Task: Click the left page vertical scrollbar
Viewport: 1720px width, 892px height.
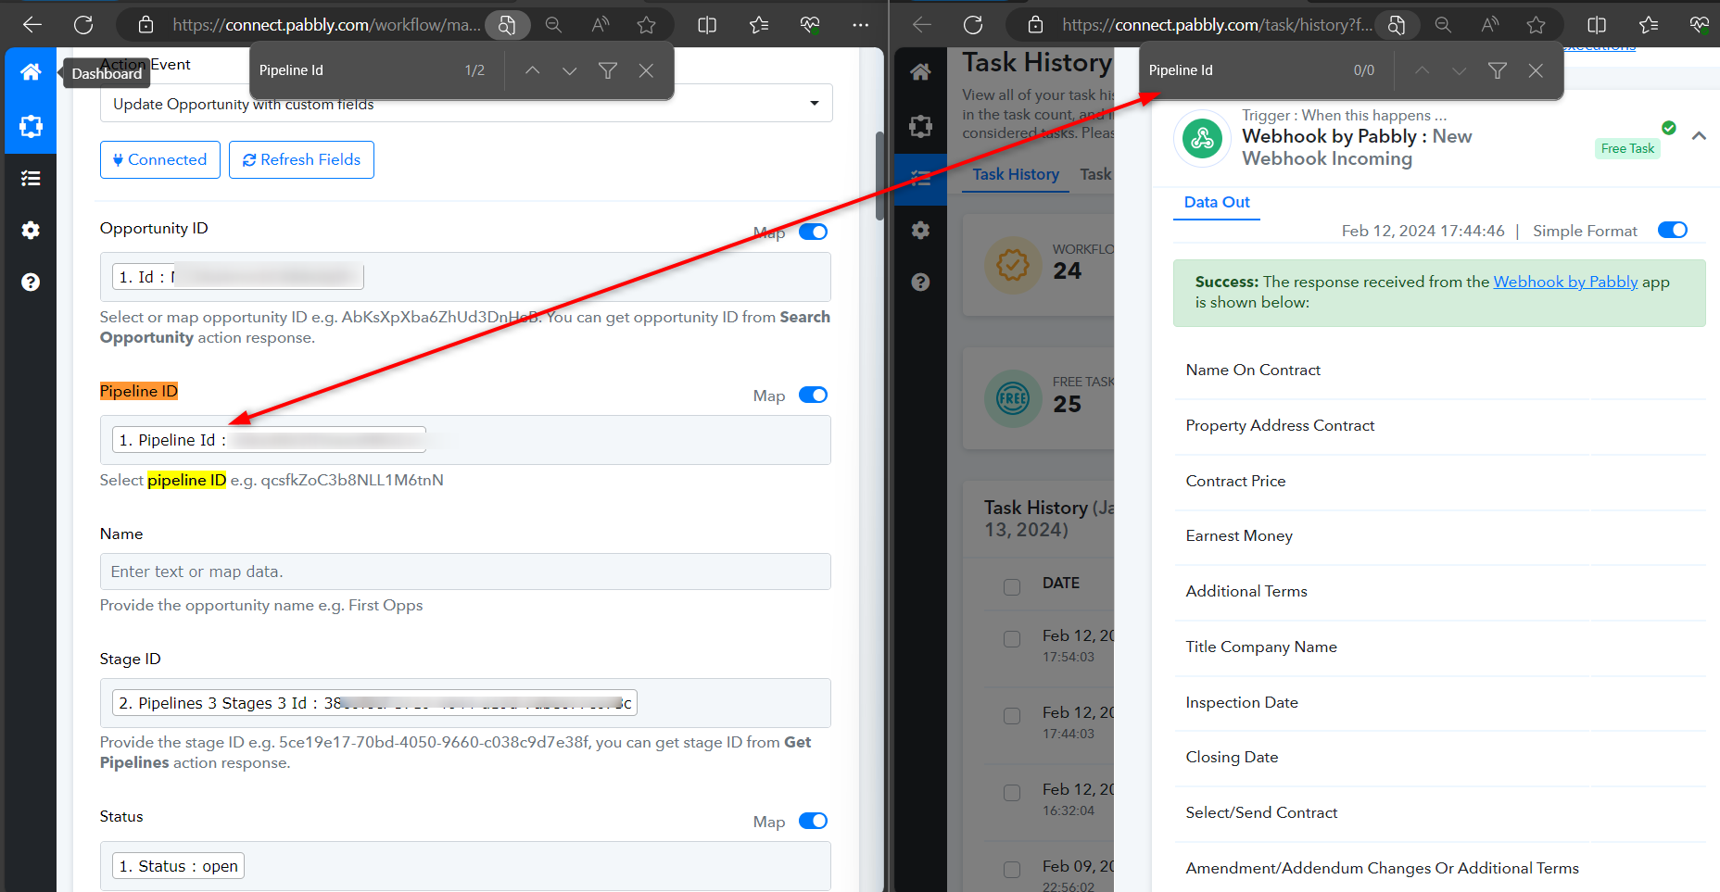Action: click(879, 176)
